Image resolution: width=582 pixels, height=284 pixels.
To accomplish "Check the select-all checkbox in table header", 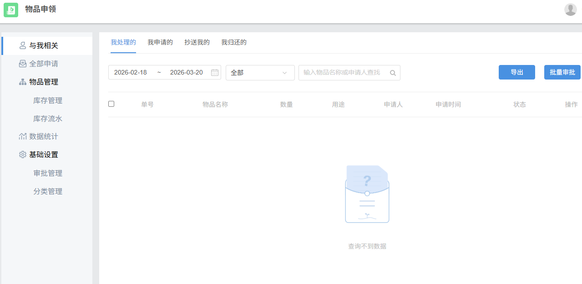I will 111,104.
